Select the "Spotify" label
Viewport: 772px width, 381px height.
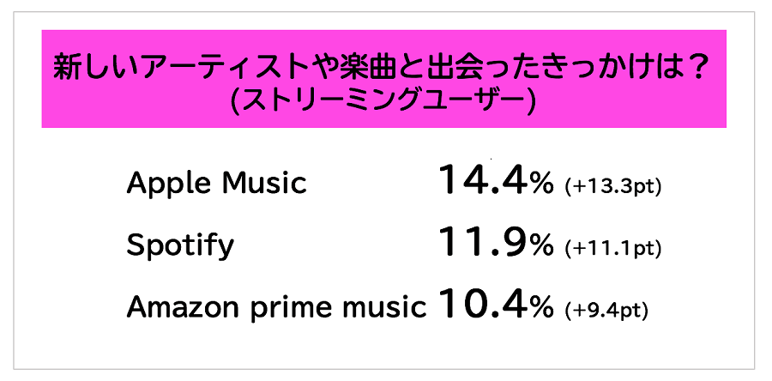180,246
